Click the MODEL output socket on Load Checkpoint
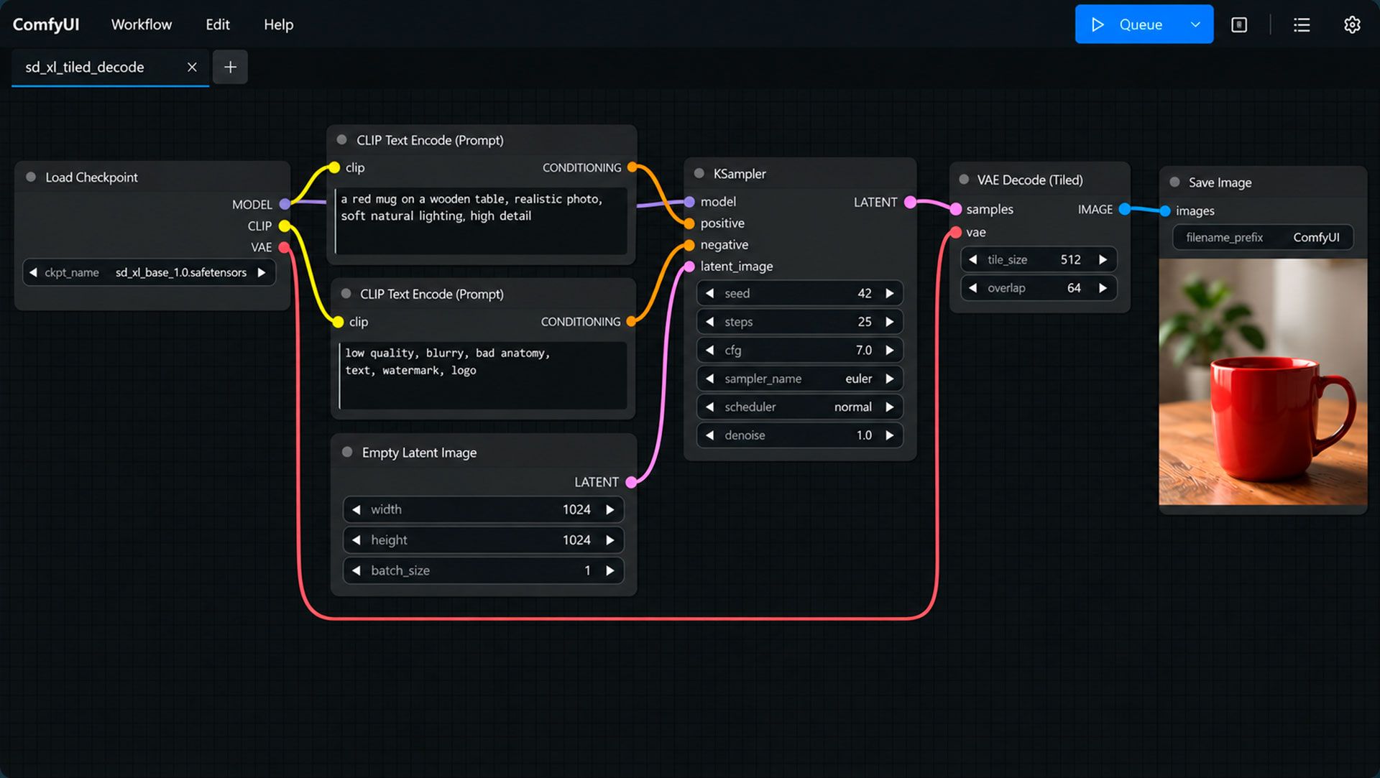 [x=285, y=204]
